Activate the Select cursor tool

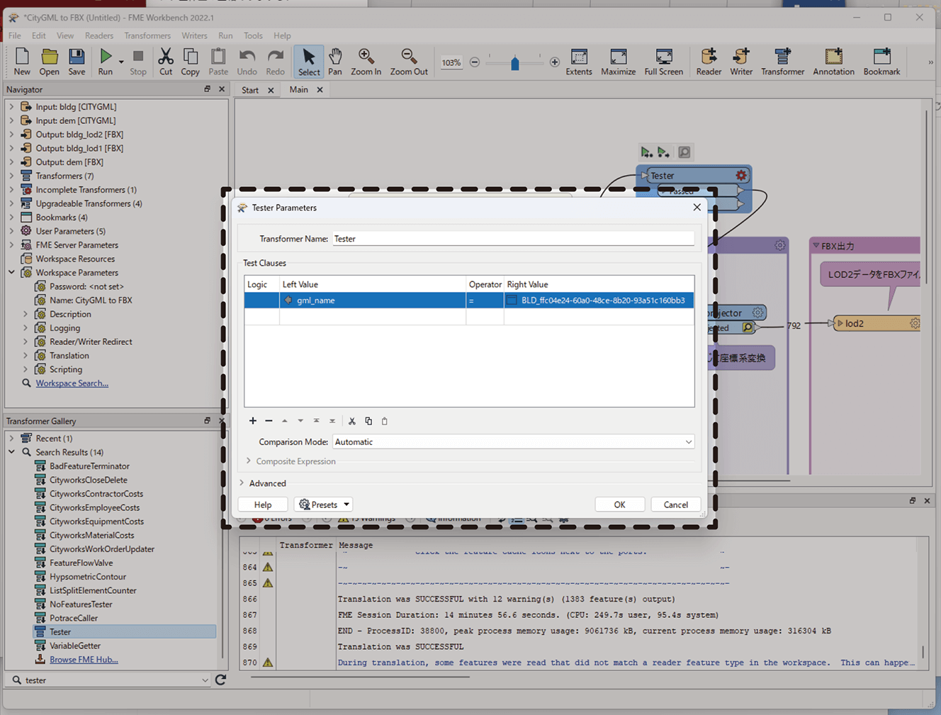tap(309, 62)
